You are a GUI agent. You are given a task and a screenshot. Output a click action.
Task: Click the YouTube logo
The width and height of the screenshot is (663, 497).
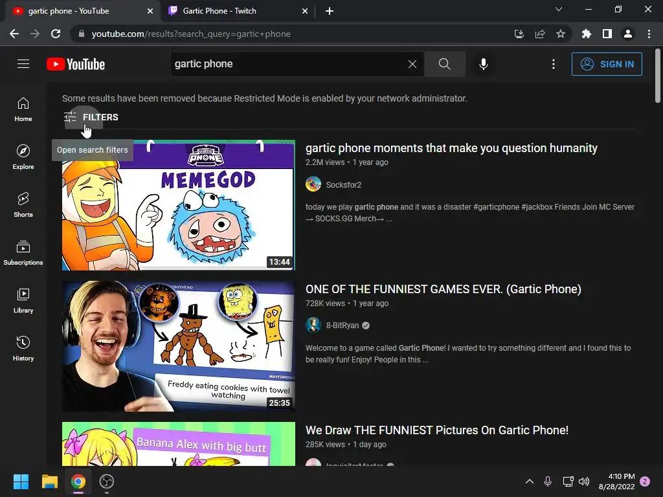coord(76,64)
